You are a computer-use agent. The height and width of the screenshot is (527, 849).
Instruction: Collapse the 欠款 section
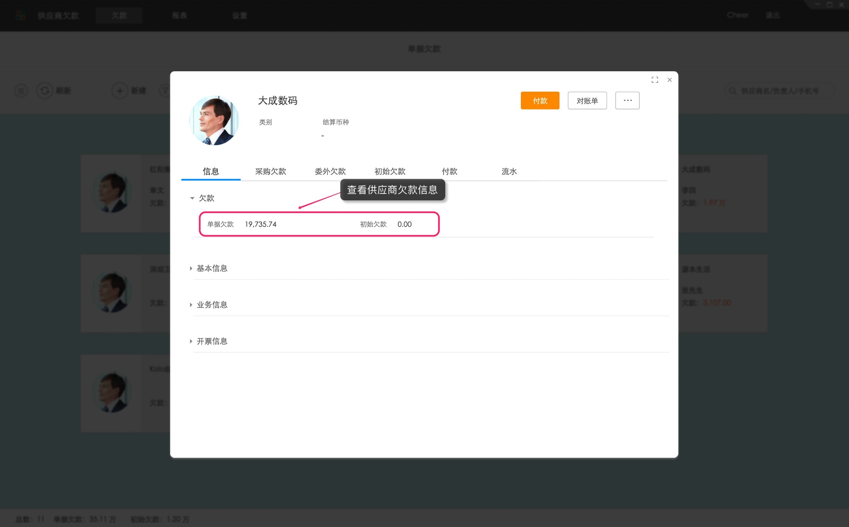192,198
